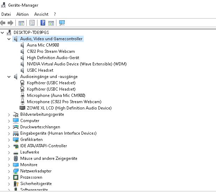Expand the Computer category
Viewport: 216px width, 192px height.
tap(9, 121)
